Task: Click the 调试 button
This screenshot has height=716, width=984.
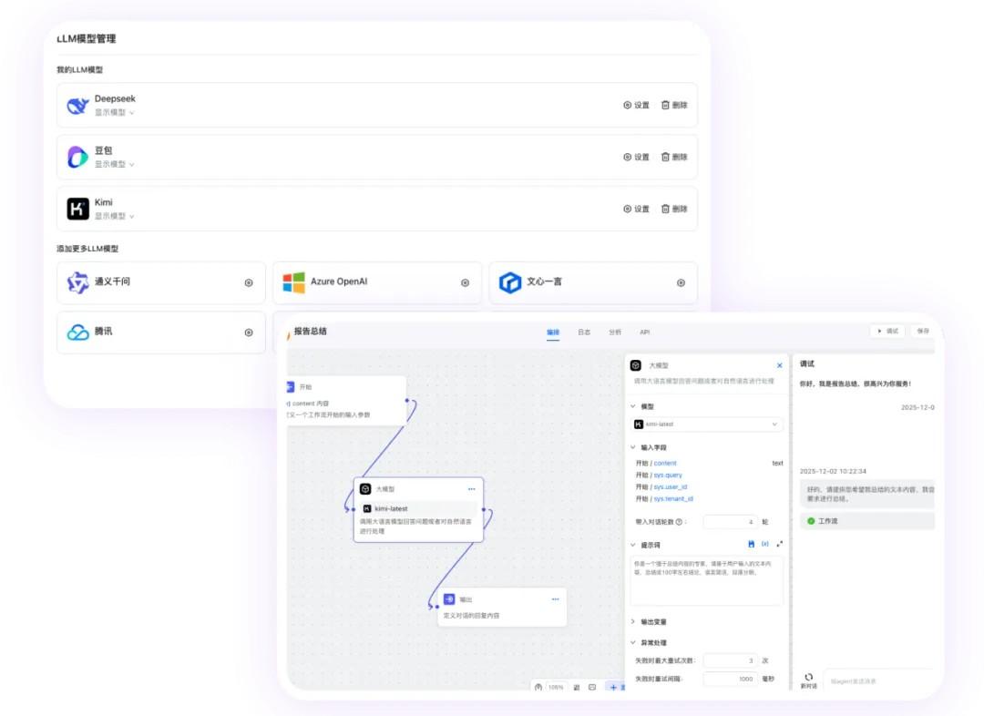Action: point(887,332)
